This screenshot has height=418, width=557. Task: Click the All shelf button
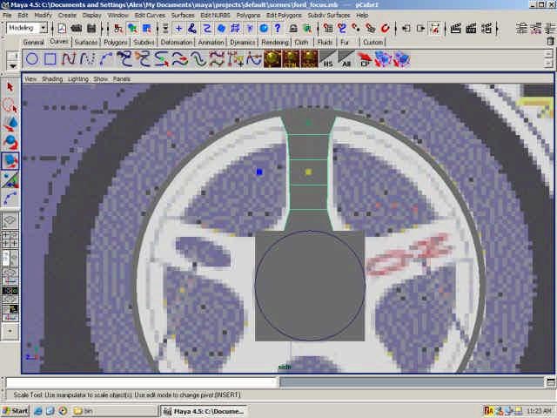346,59
